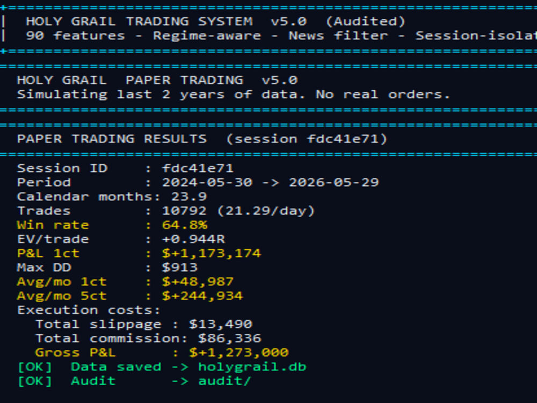Click the Total commission value $86,336
The width and height of the screenshot is (537, 403).
pyautogui.click(x=229, y=338)
